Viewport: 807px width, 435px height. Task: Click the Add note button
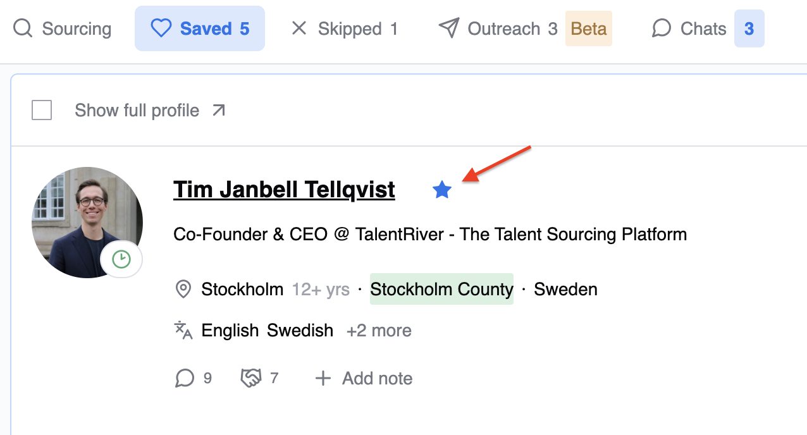click(x=377, y=378)
